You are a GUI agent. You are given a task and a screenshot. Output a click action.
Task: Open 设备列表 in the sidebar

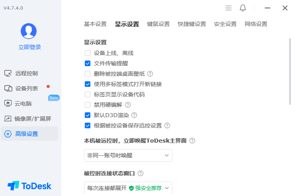pyautogui.click(x=26, y=88)
